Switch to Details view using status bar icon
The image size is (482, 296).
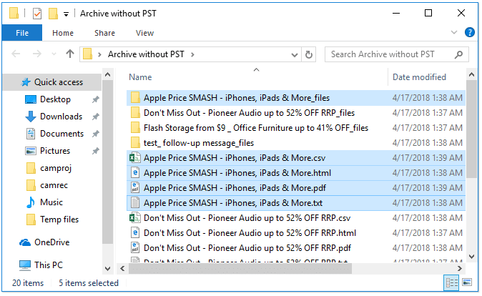[451, 282]
